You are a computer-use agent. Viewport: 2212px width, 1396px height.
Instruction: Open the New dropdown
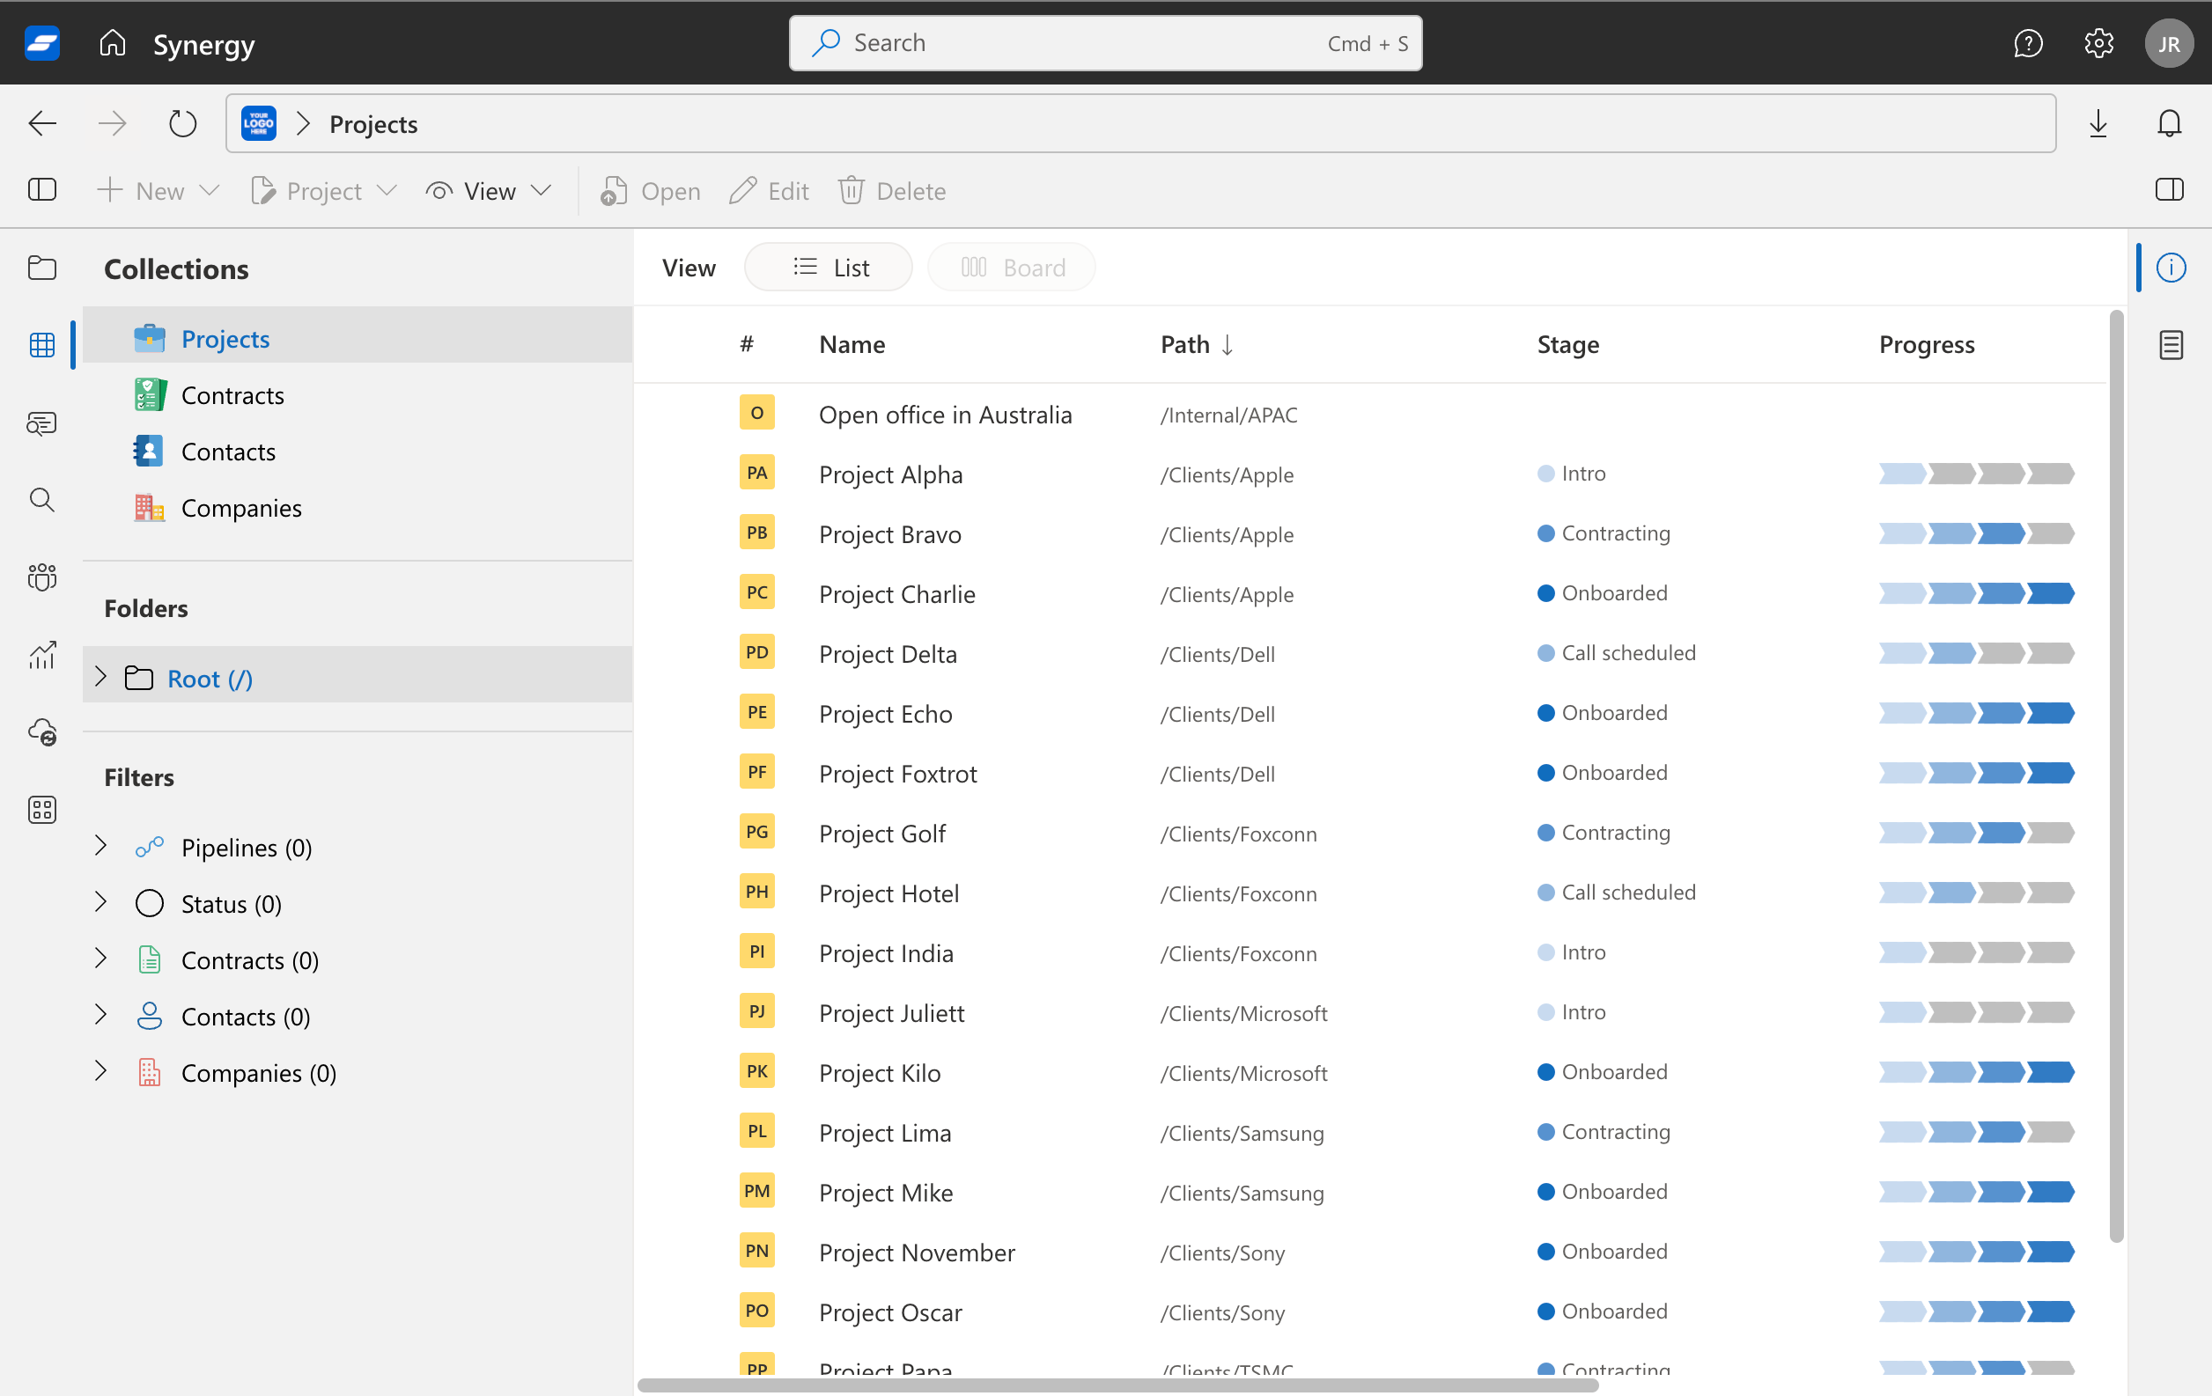(x=158, y=190)
